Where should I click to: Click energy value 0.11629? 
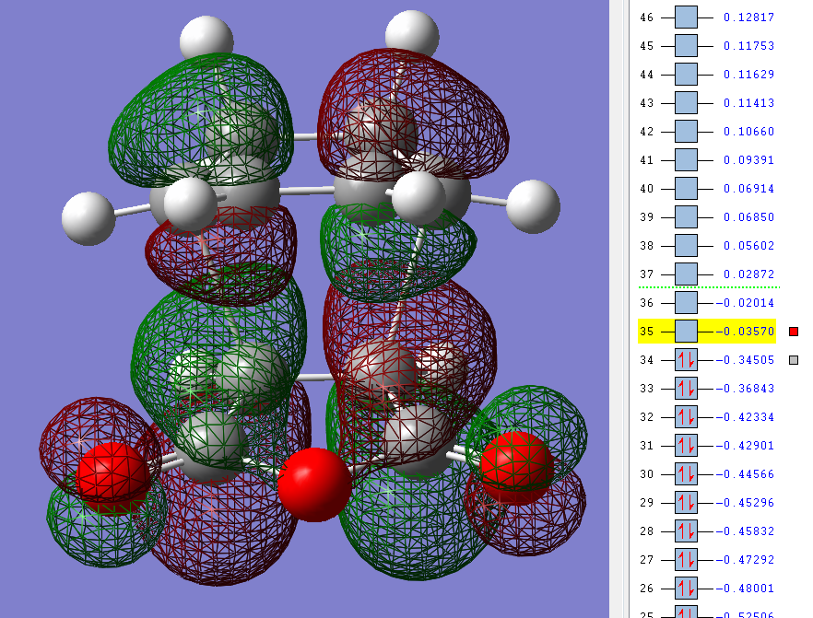click(748, 75)
